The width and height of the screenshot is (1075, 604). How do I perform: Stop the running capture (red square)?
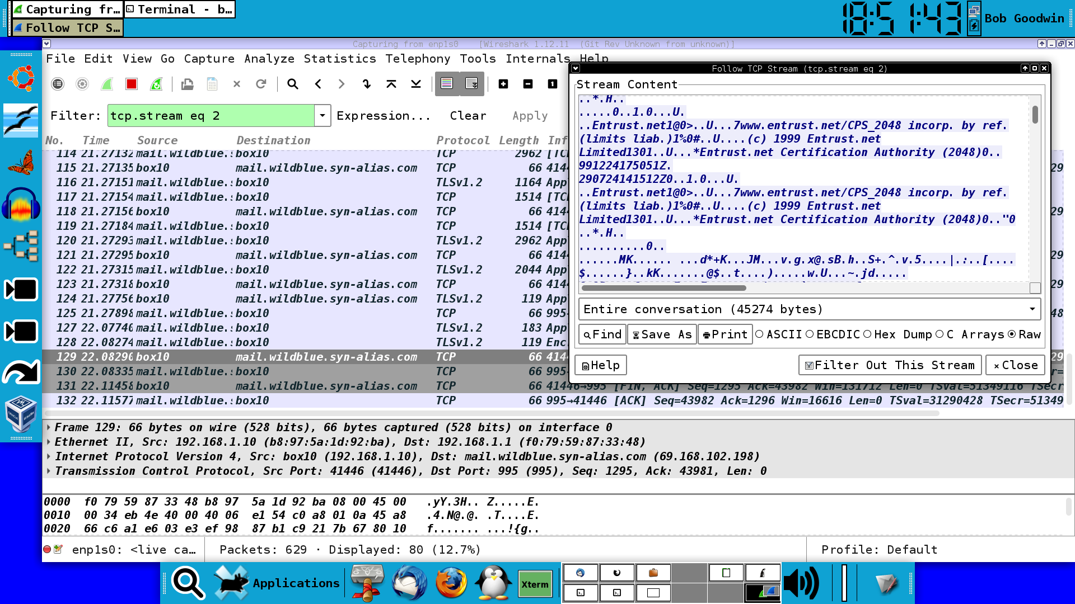tap(132, 84)
